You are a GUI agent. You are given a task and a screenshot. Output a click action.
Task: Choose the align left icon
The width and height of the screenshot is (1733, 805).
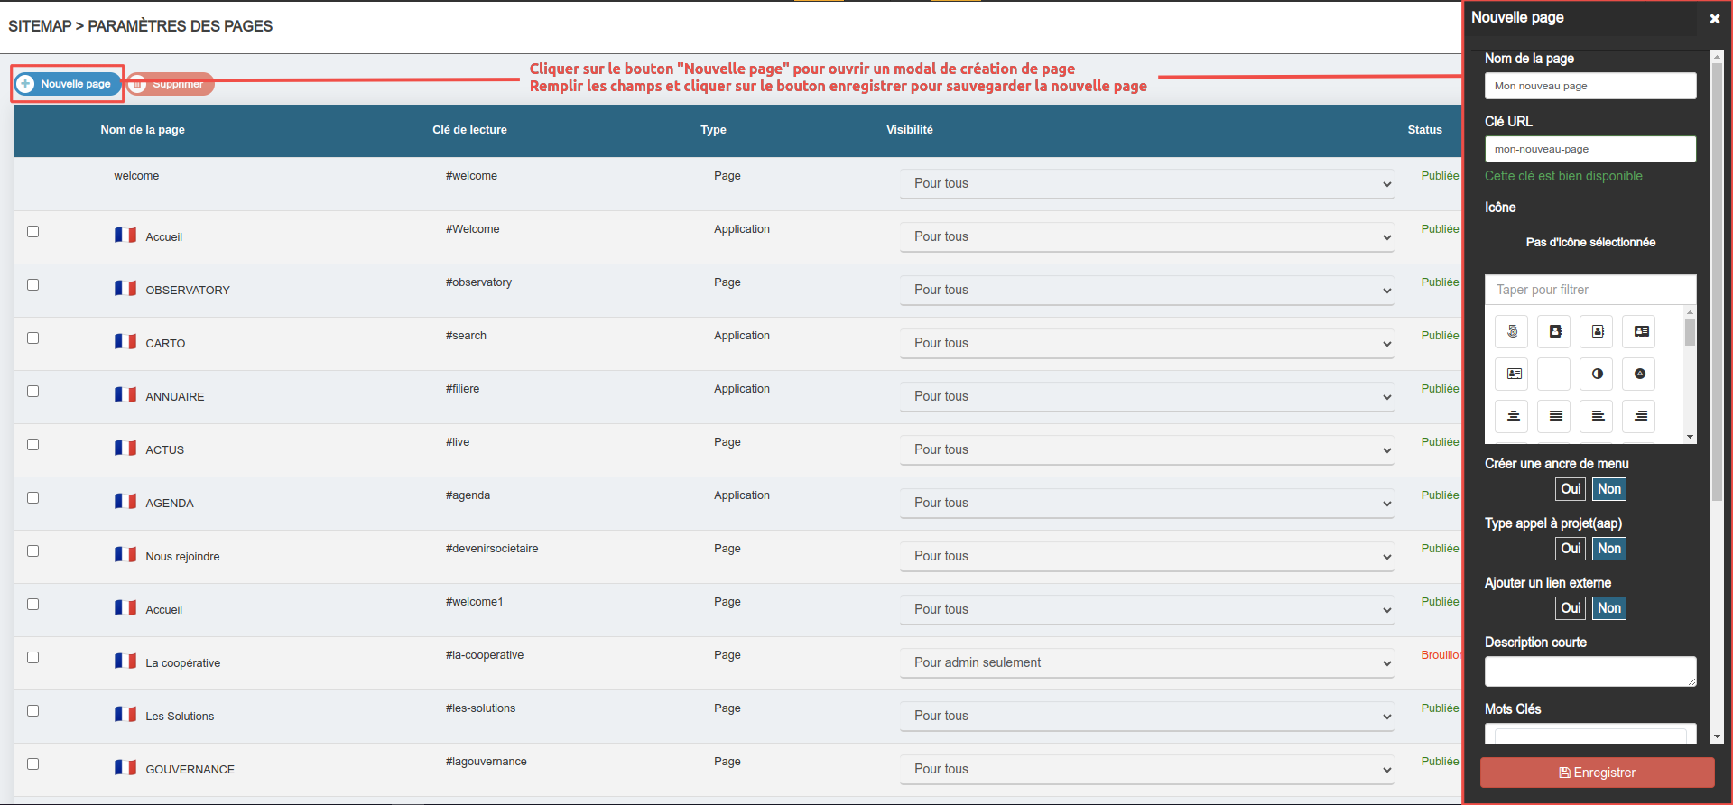(x=1598, y=416)
